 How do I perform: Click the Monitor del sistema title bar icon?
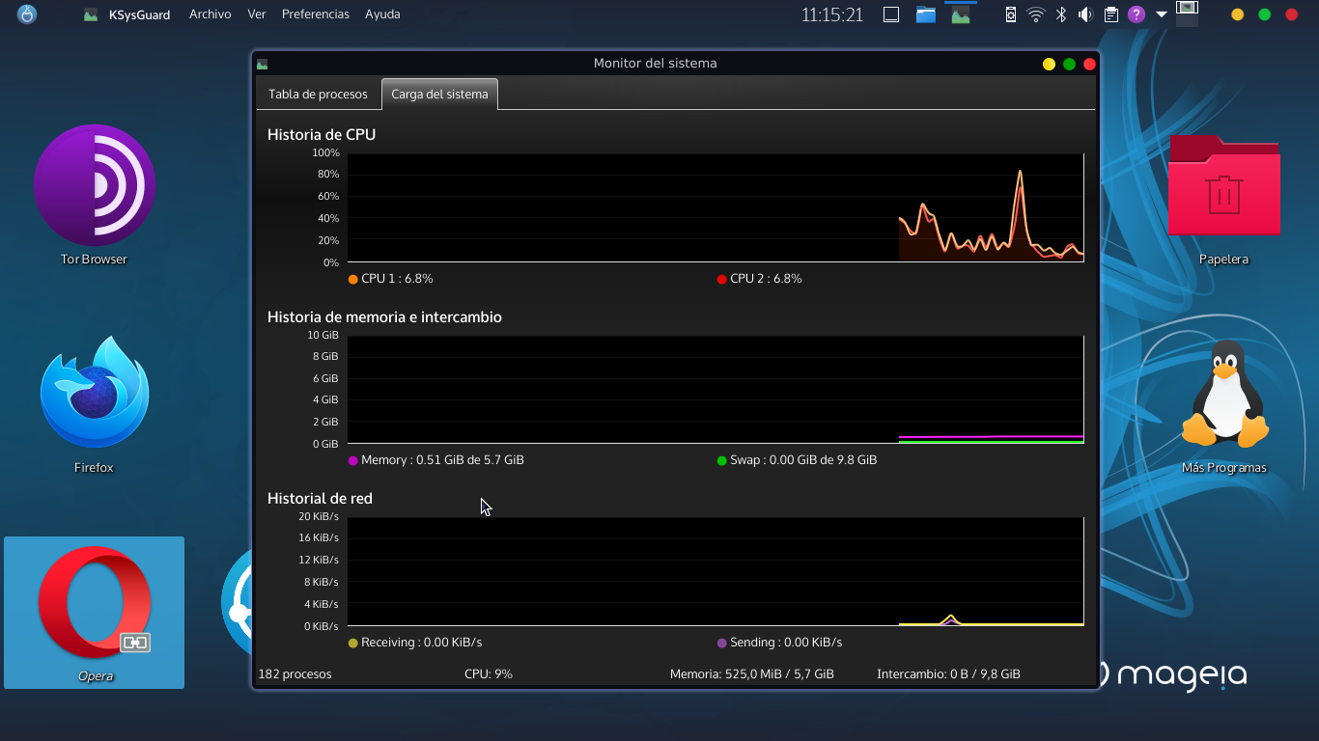(x=262, y=64)
